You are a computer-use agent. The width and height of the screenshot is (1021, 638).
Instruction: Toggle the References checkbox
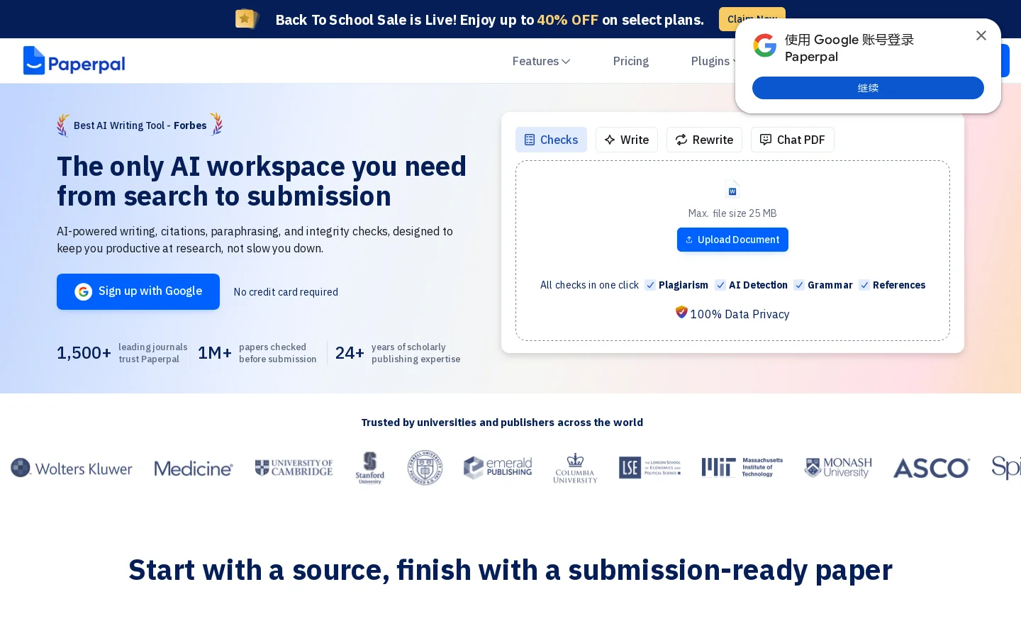(x=864, y=285)
